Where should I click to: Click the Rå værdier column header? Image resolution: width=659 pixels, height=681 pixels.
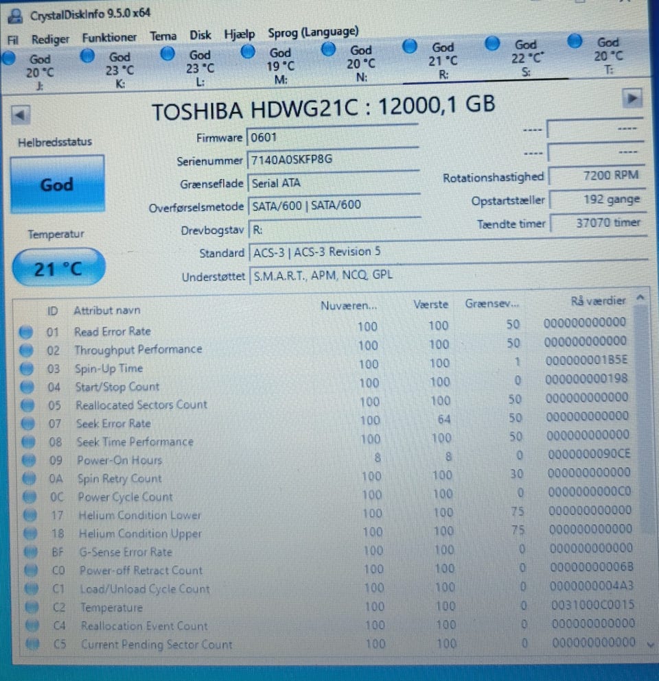tap(598, 300)
